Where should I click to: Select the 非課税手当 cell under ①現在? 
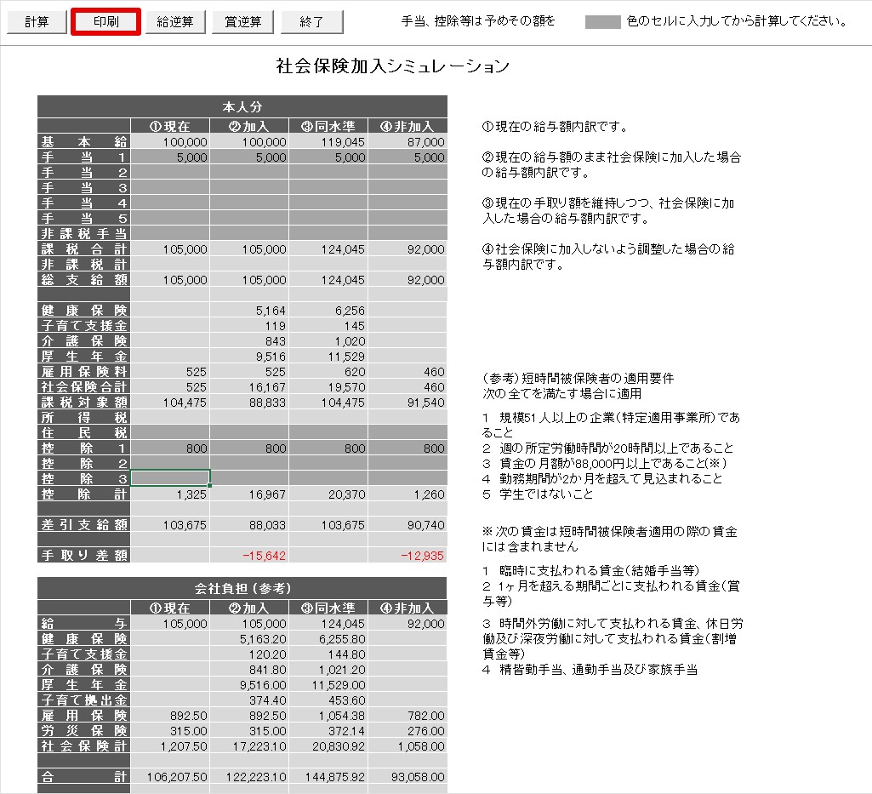coord(170,234)
